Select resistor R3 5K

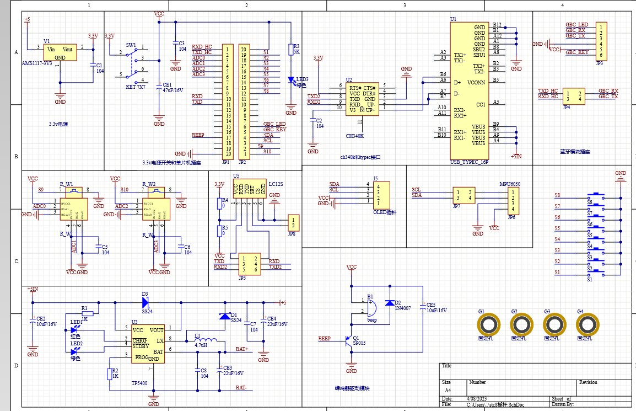tap(291, 50)
